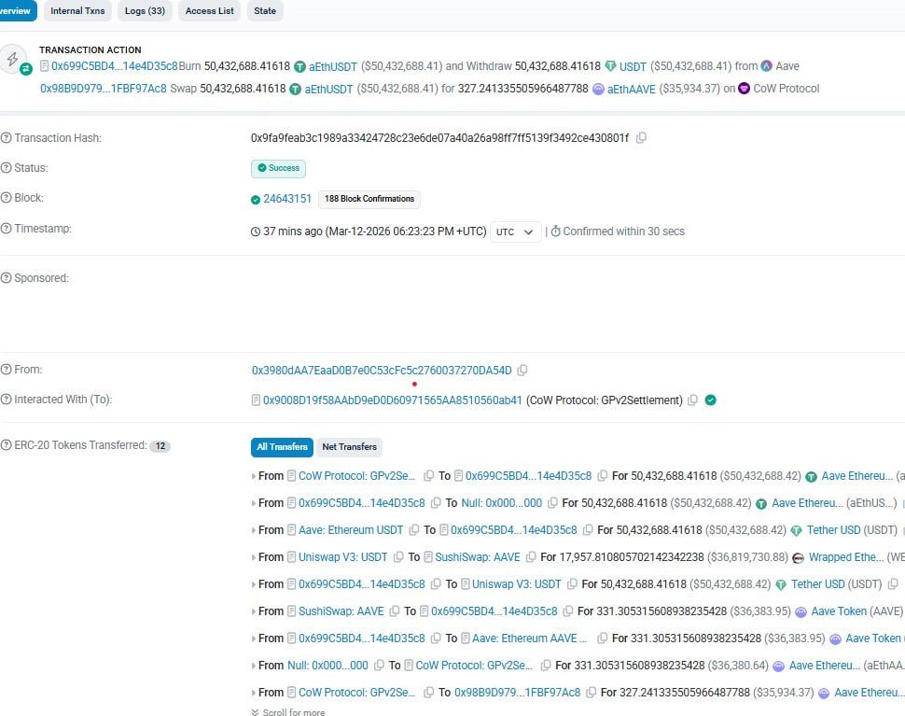This screenshot has width=905, height=716.
Task: Open the Wrapped Ethe... token link
Action: click(x=845, y=557)
